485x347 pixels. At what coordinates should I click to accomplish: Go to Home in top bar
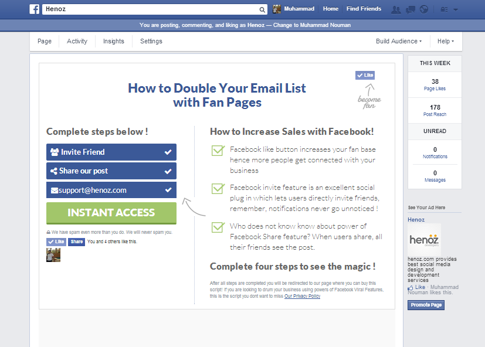click(x=331, y=9)
